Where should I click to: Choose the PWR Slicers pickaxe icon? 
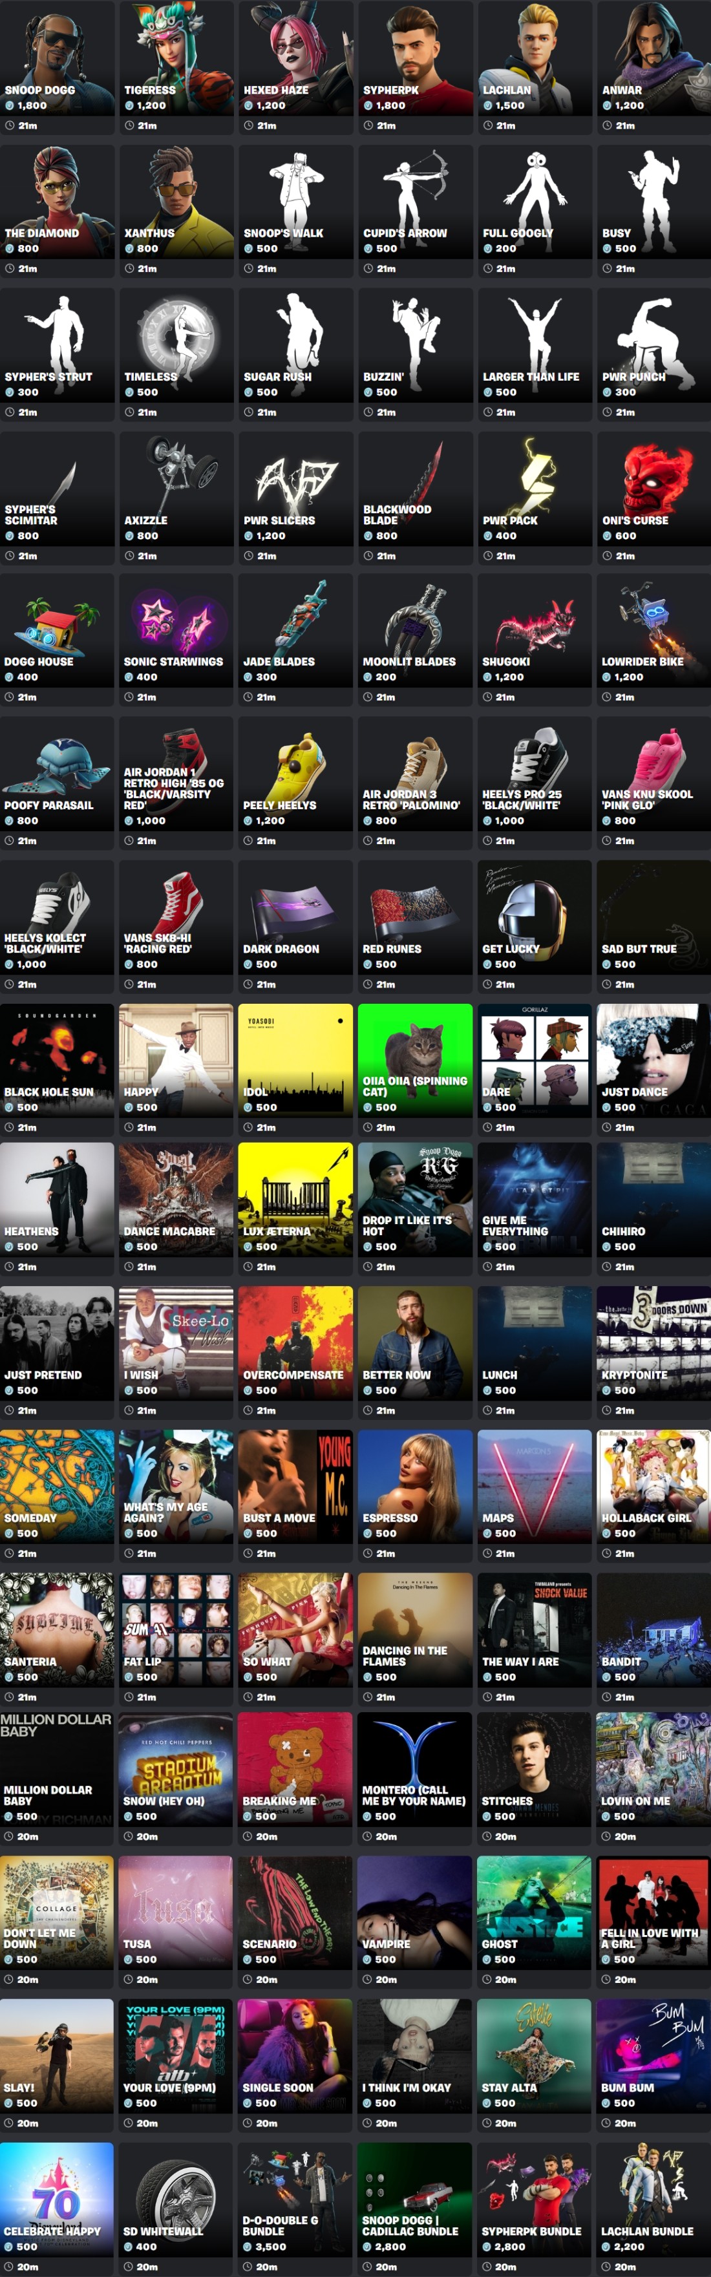(296, 489)
